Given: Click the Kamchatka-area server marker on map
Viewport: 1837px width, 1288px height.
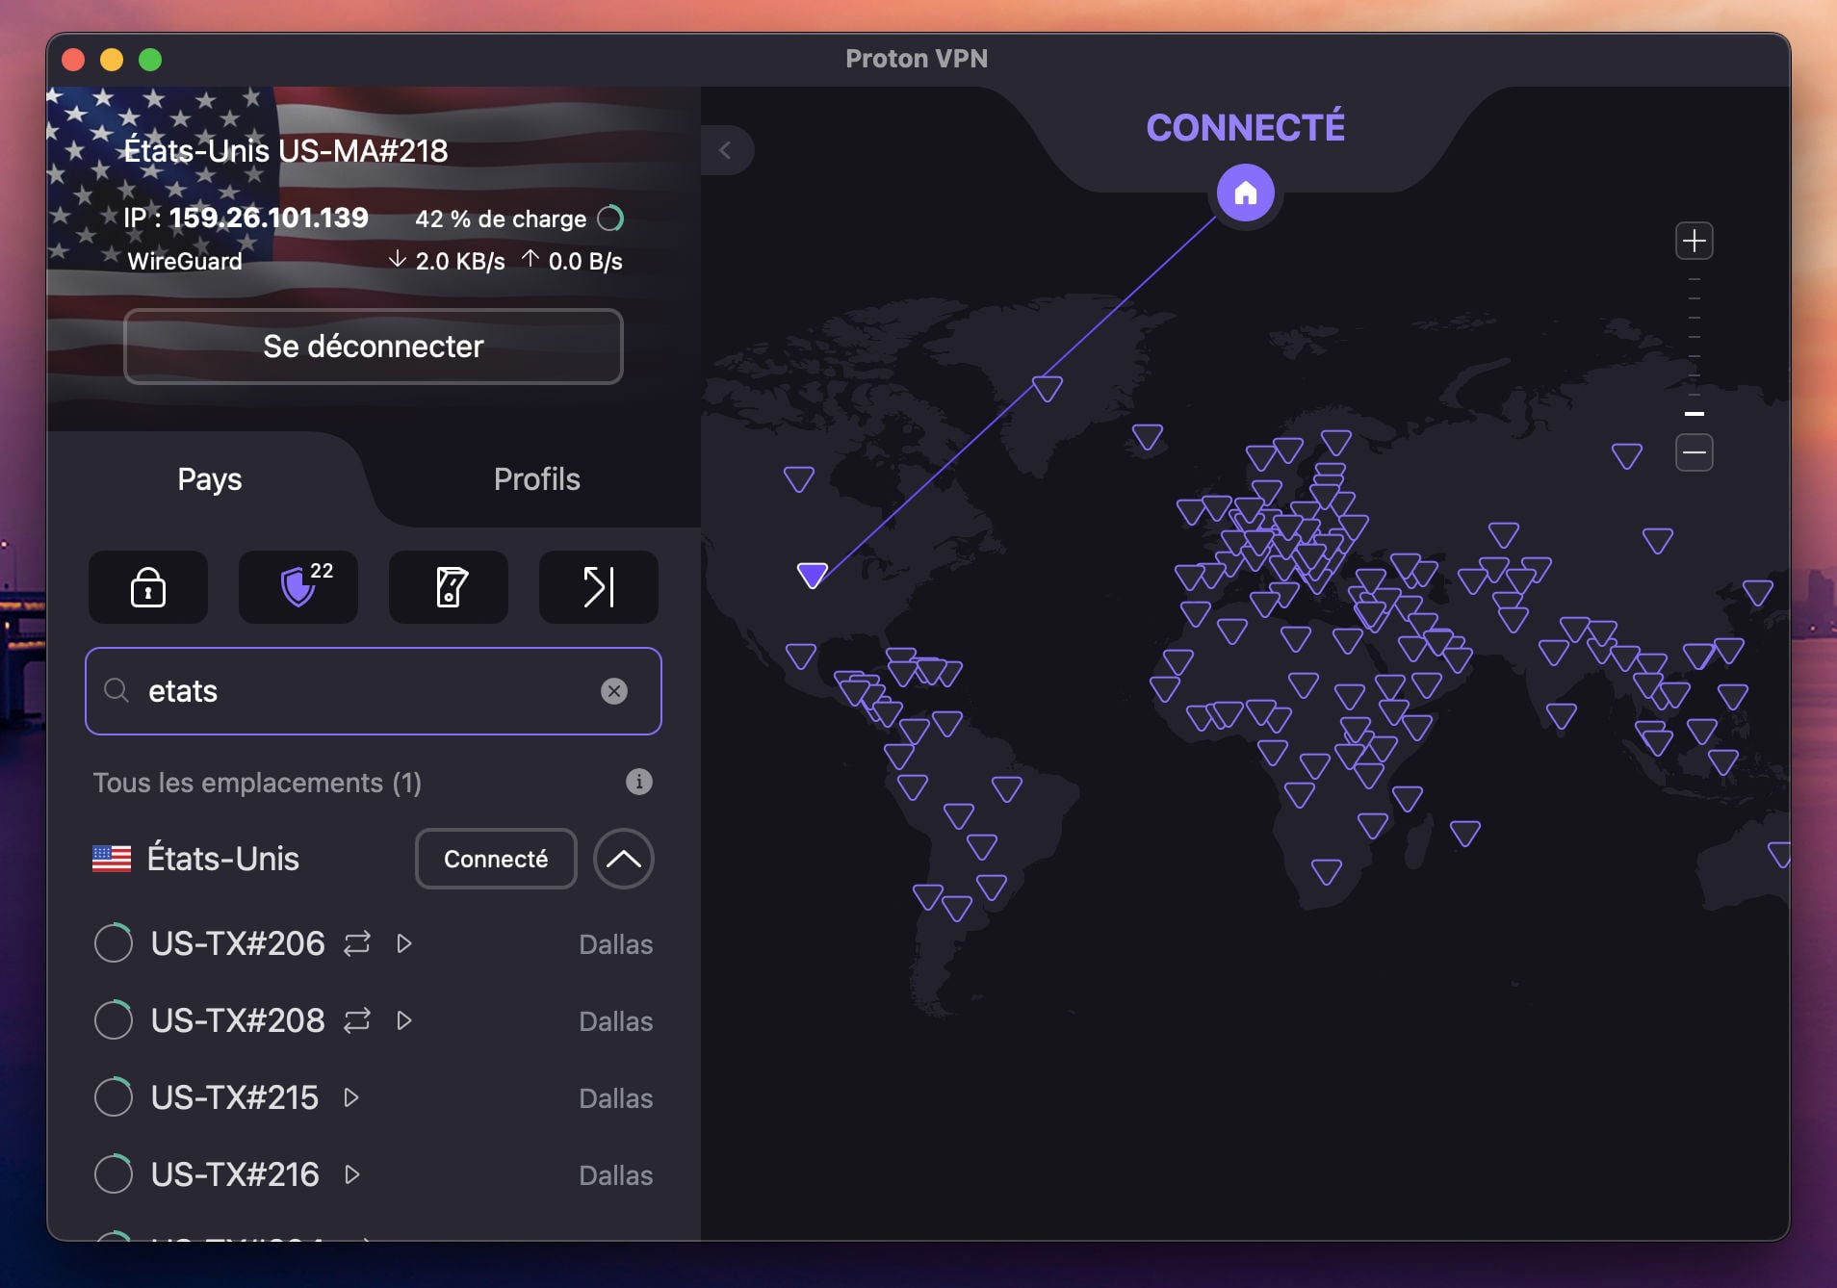Looking at the screenshot, I should pos(1627,455).
